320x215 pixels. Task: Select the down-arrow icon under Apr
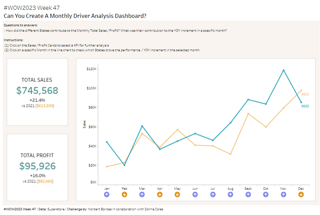click(x=160, y=194)
